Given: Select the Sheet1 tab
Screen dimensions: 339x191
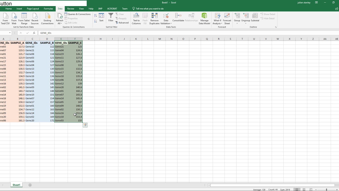Looking at the screenshot, I should (16, 185).
